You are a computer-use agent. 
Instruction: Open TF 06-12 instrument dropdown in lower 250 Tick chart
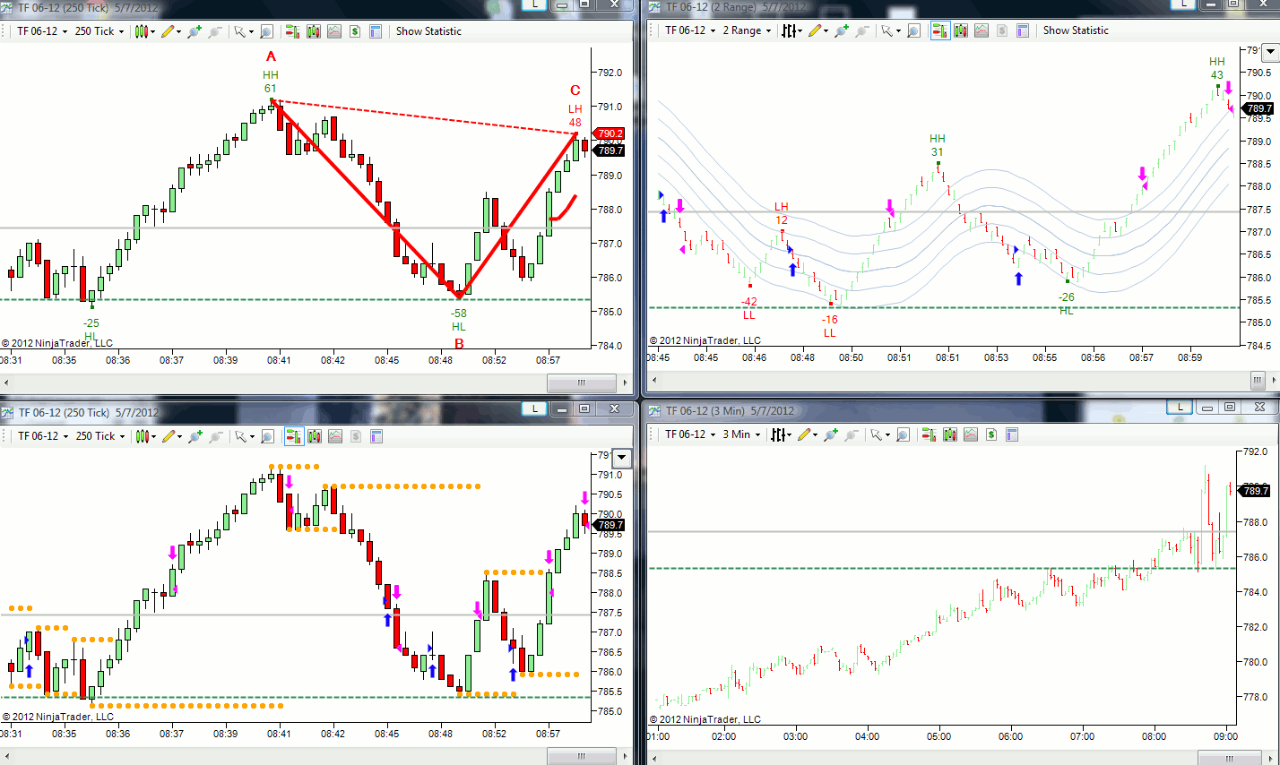pyautogui.click(x=43, y=436)
